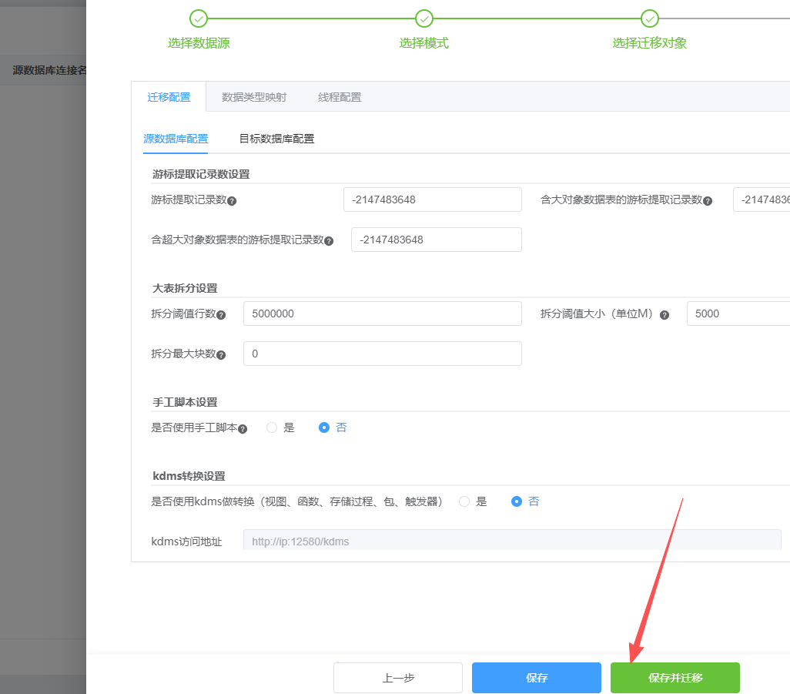Click the 保存并迁移 button

[x=675, y=678]
